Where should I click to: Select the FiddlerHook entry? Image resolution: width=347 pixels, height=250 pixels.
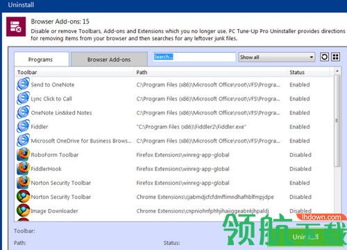point(46,169)
